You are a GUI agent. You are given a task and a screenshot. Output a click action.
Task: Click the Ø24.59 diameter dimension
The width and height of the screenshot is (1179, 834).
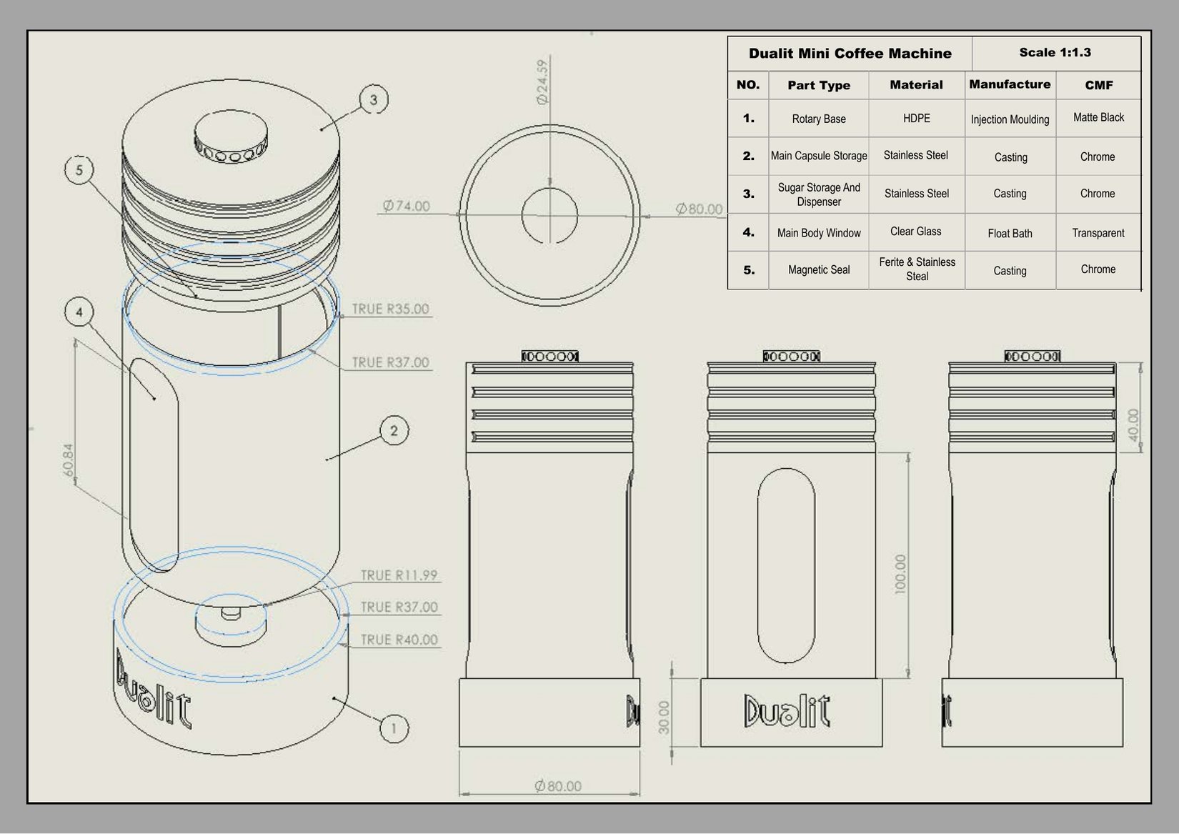(x=542, y=82)
